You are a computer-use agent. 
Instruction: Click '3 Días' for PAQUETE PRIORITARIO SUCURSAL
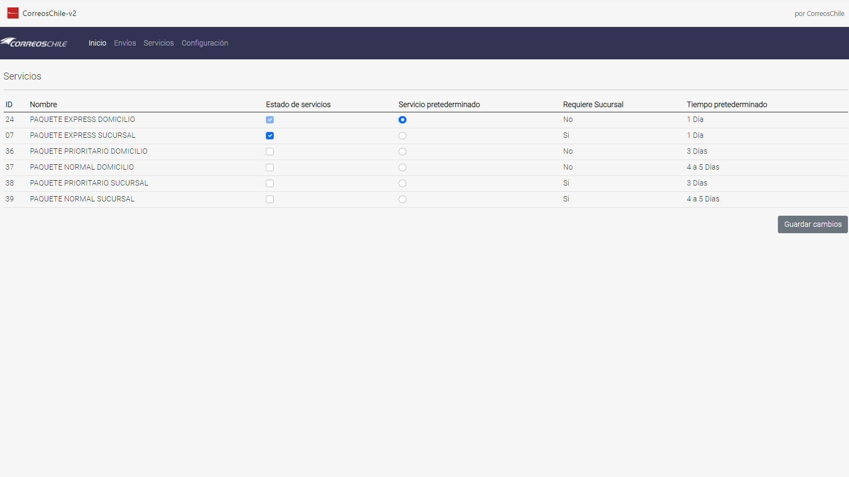pos(697,183)
